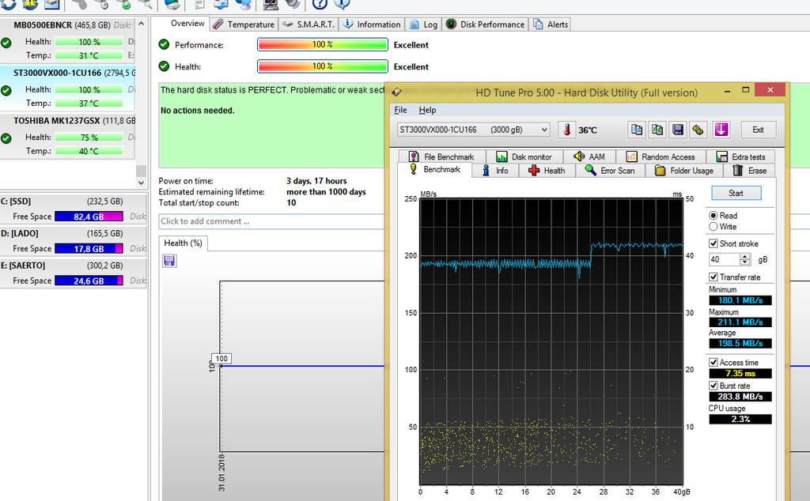The image size is (810, 501).
Task: Click the Exit button in HD Tune
Action: click(x=758, y=130)
